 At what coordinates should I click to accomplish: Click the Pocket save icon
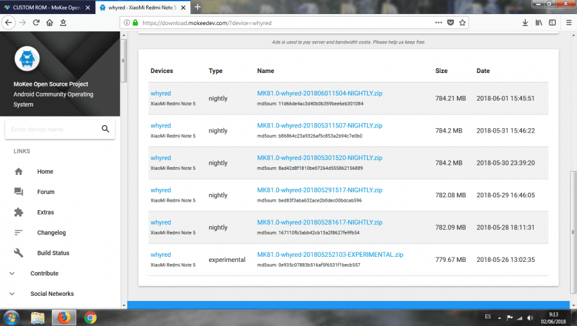point(451,23)
